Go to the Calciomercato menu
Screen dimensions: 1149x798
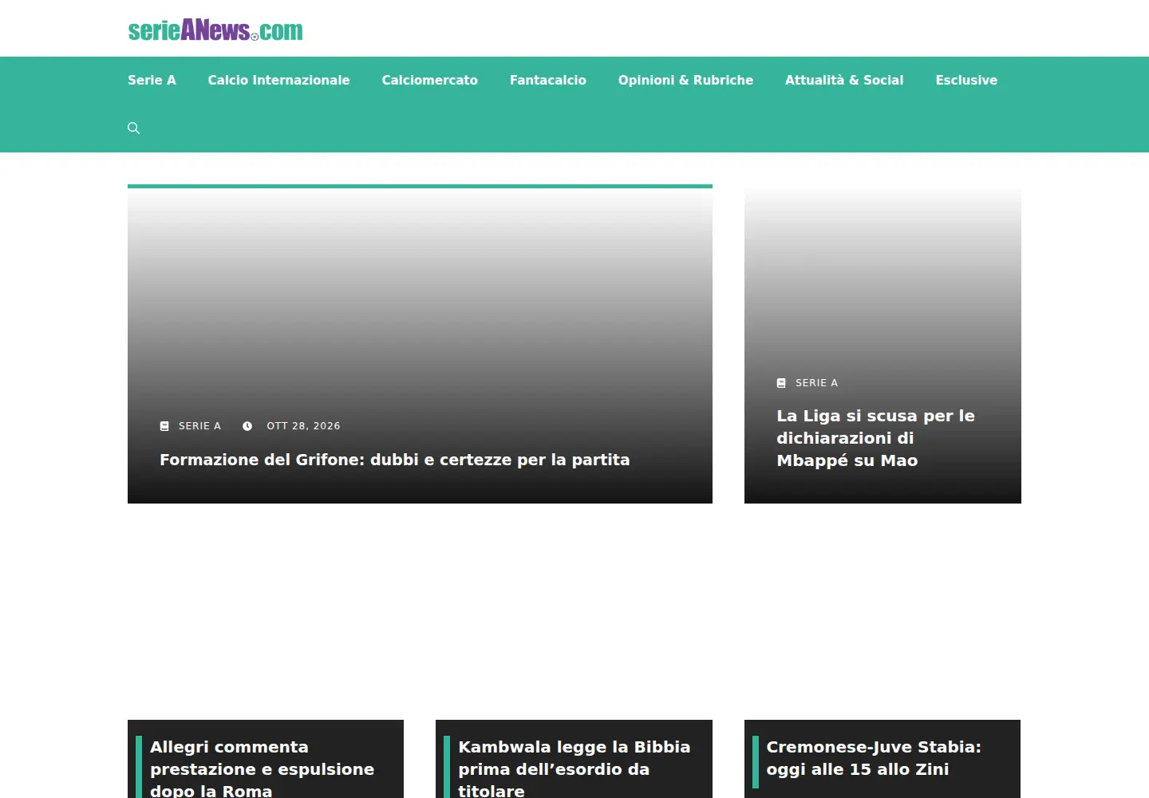coord(429,80)
